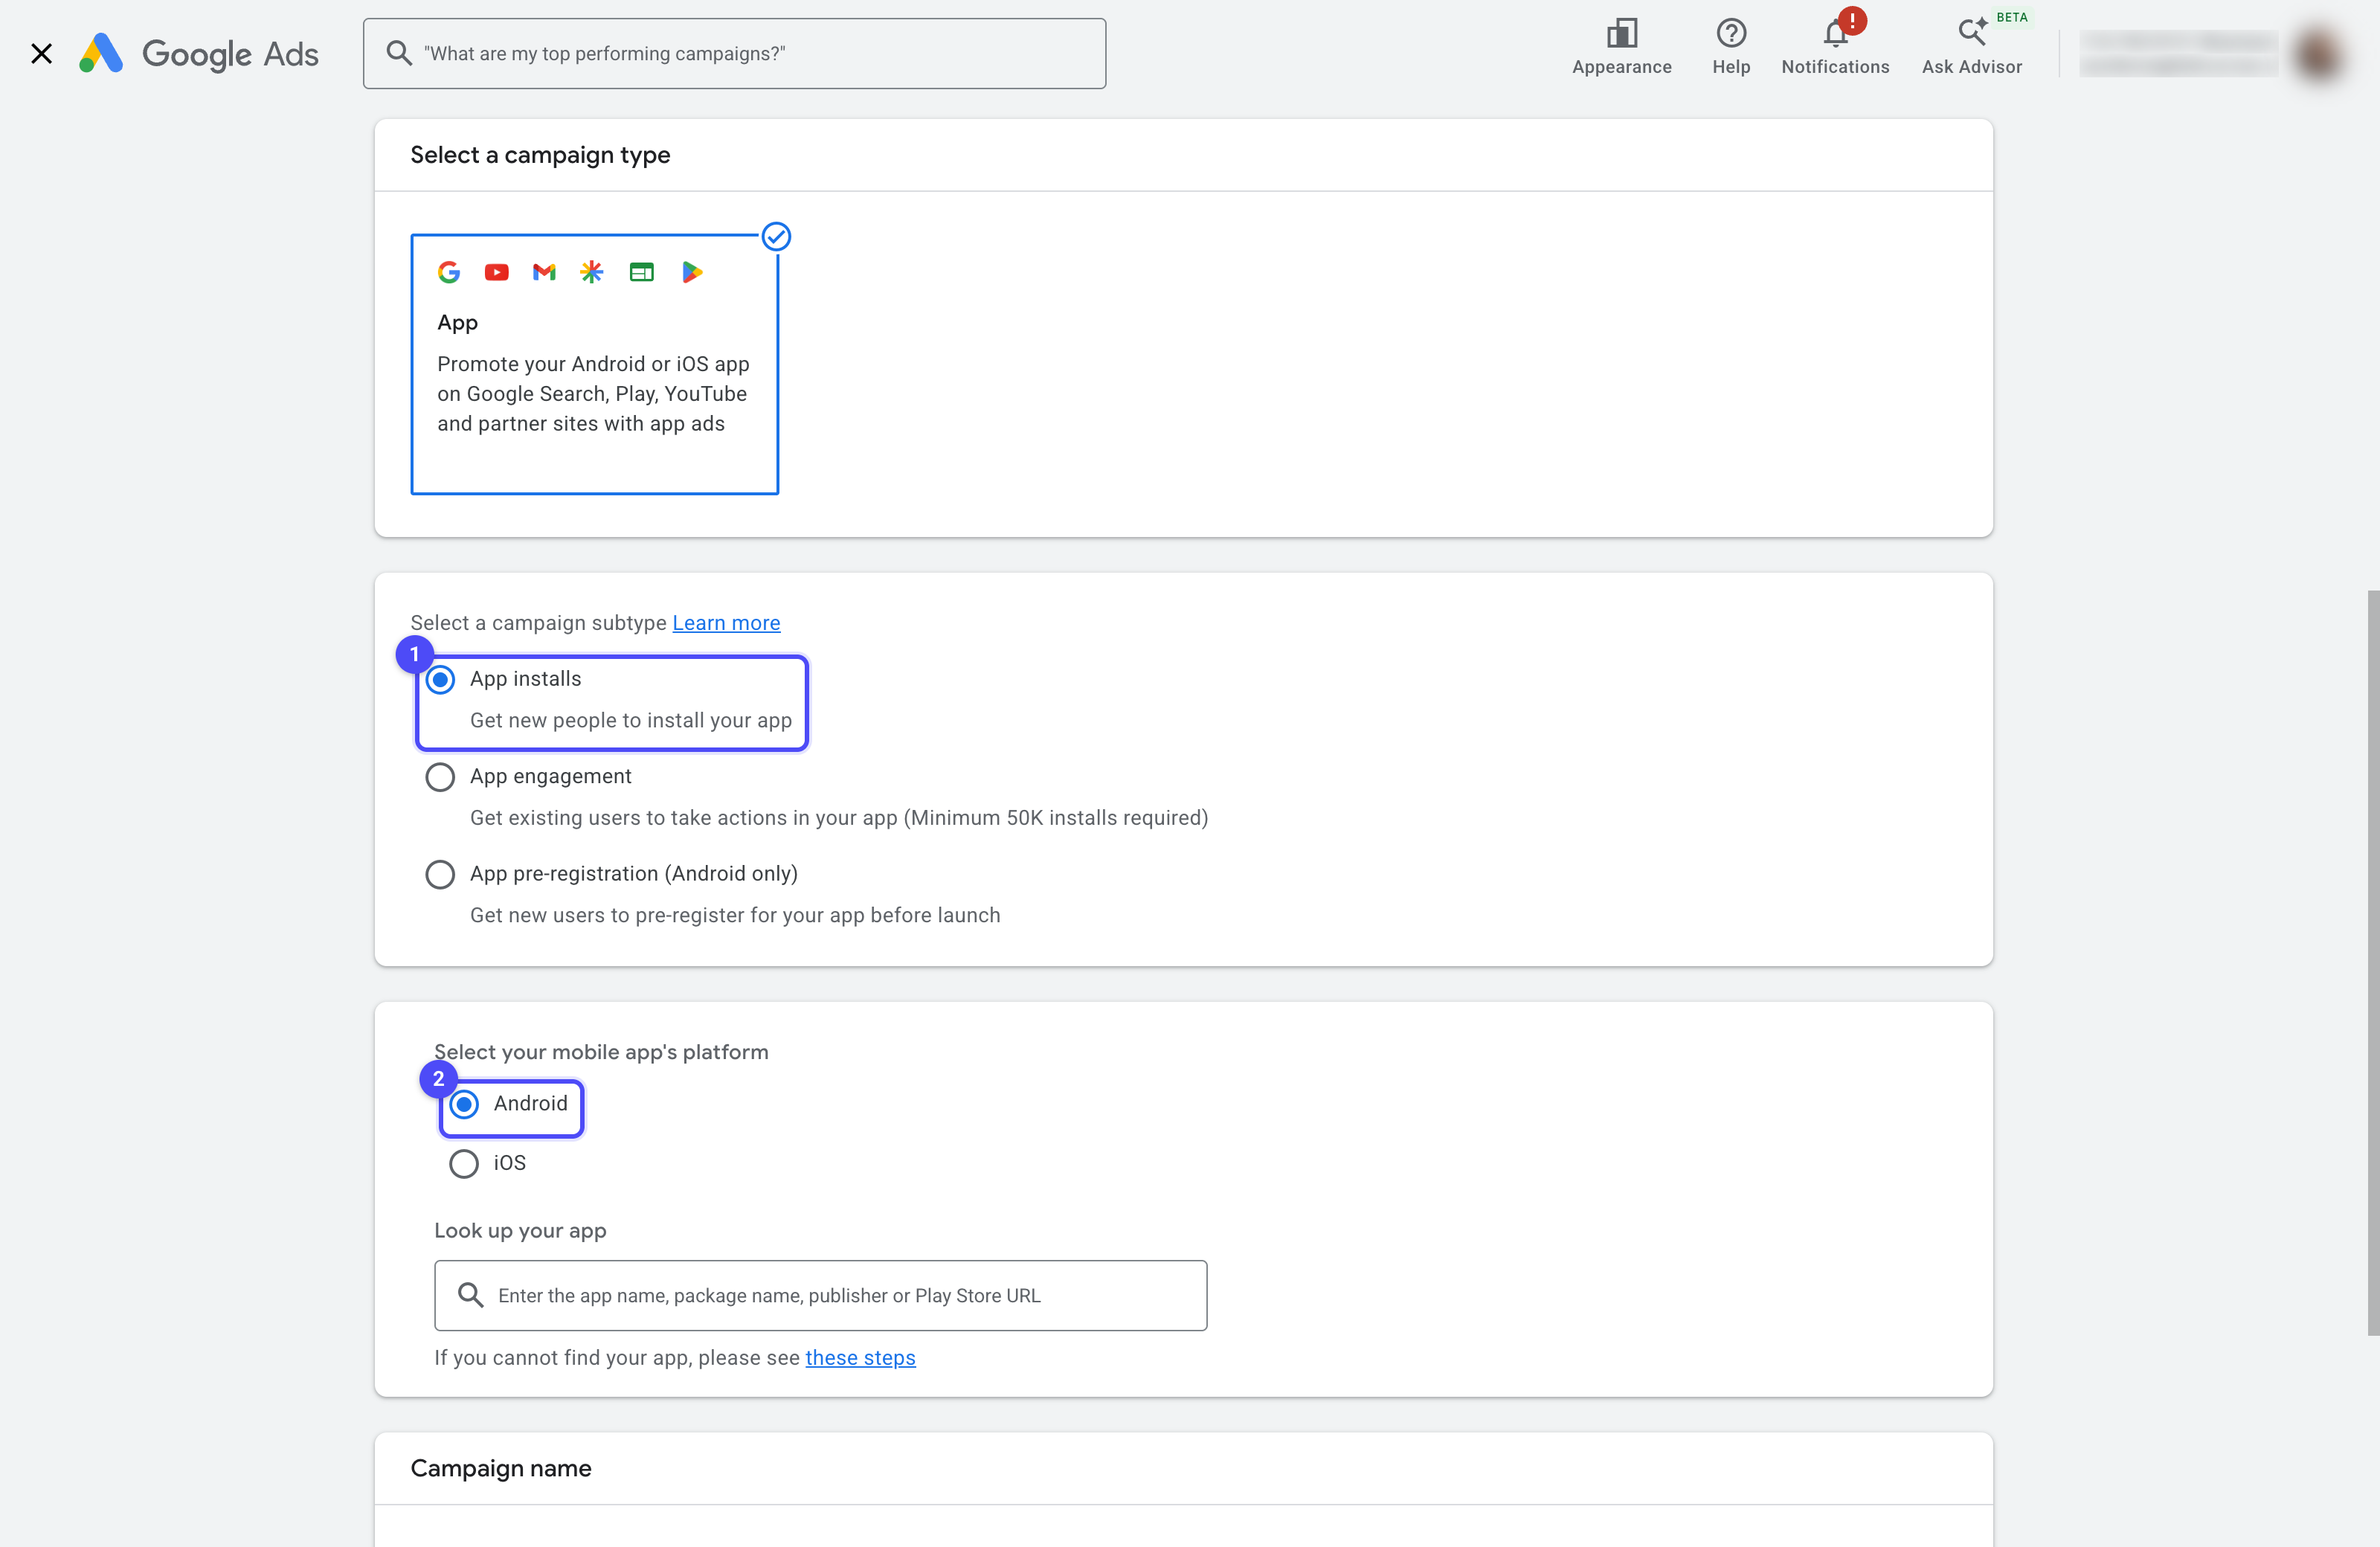Select the App installs radio button
The width and height of the screenshot is (2380, 1547).
(440, 680)
